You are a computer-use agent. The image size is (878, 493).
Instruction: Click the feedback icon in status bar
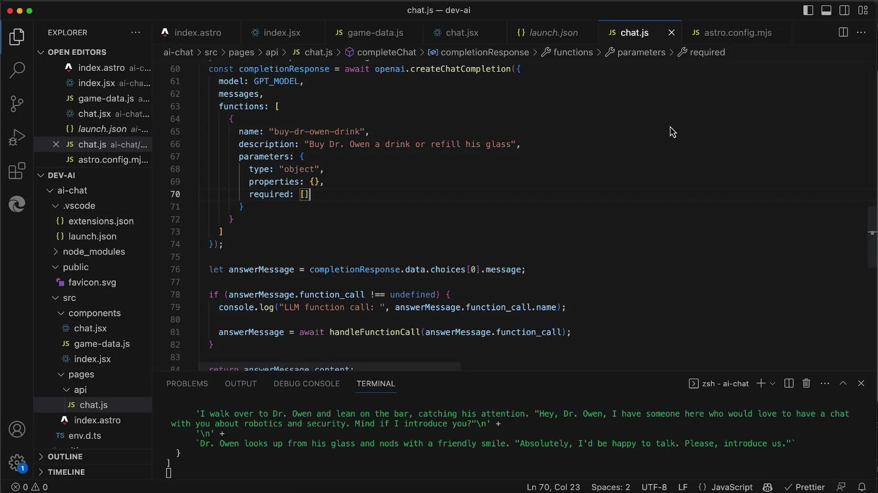[841, 487]
